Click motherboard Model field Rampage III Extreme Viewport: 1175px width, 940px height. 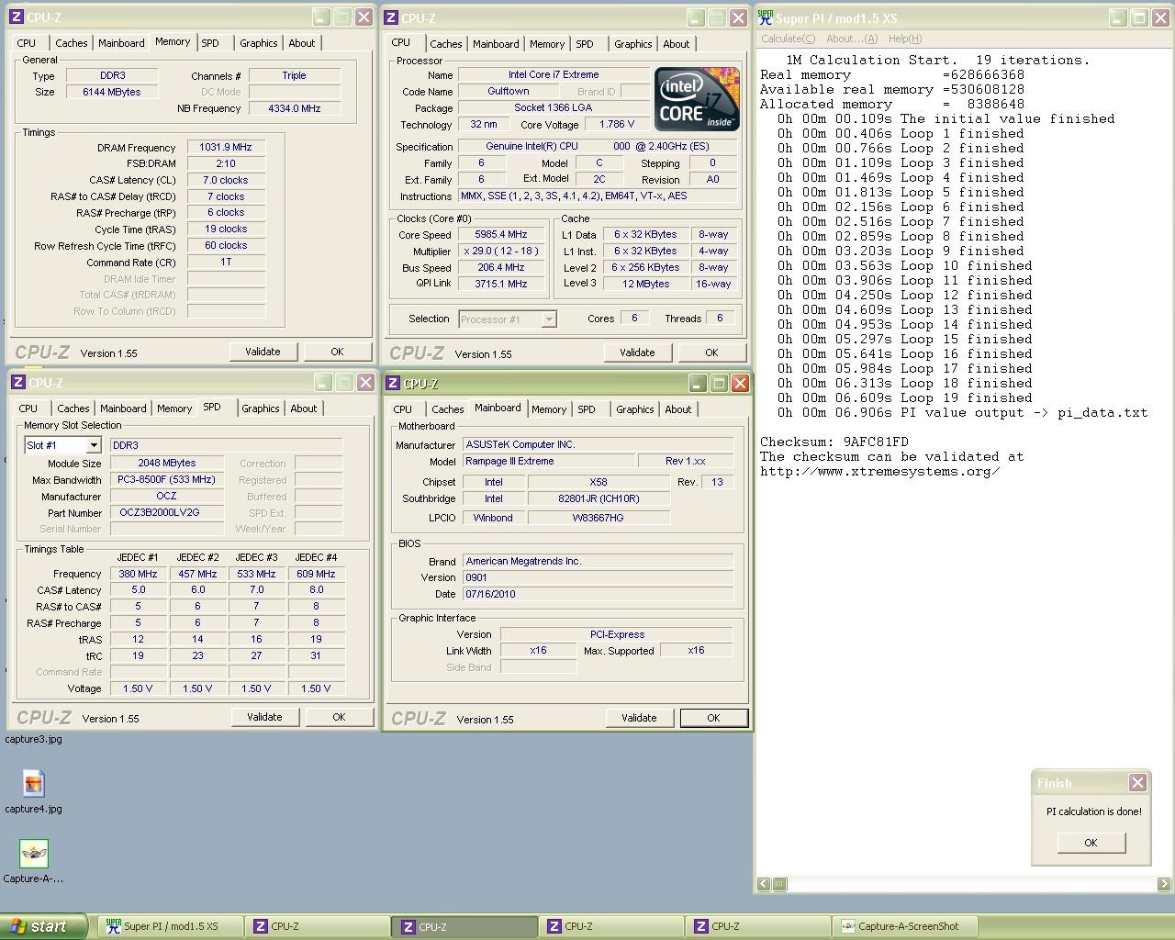coord(548,461)
